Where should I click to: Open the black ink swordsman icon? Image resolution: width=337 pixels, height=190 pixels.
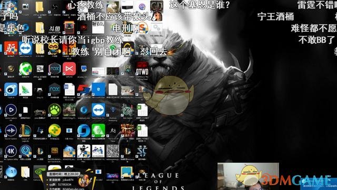(84, 151)
